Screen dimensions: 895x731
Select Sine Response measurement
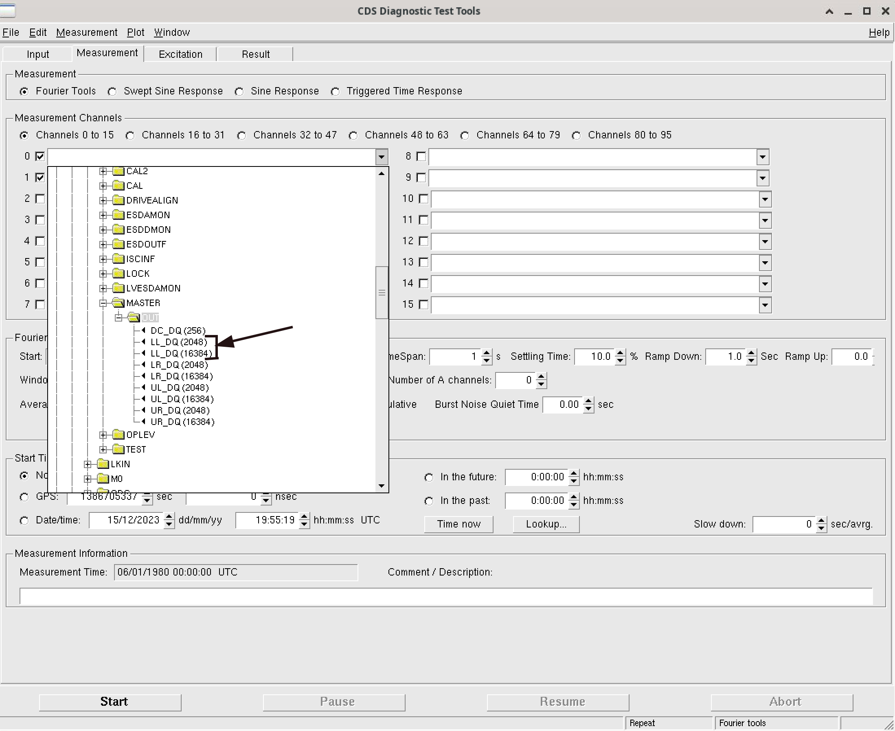[x=239, y=91]
